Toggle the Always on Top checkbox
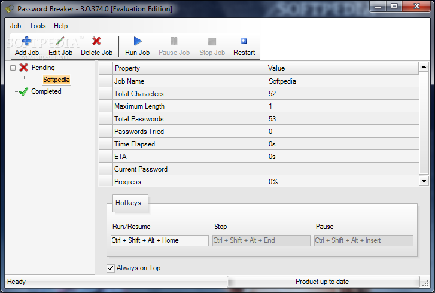The width and height of the screenshot is (435, 293). (x=111, y=268)
